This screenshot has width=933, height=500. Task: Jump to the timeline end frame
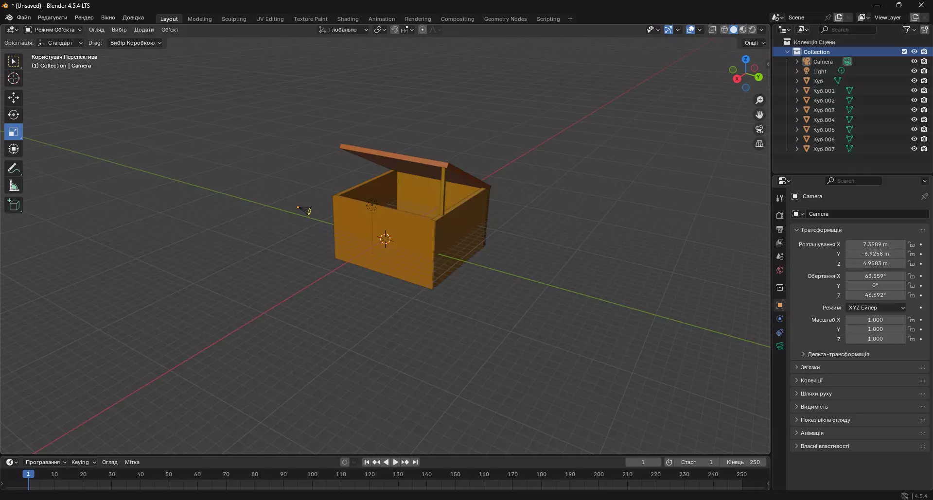[415, 462]
